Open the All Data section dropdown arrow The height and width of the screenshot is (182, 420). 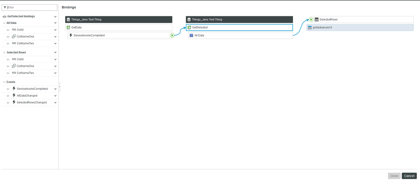pyautogui.click(x=55, y=23)
